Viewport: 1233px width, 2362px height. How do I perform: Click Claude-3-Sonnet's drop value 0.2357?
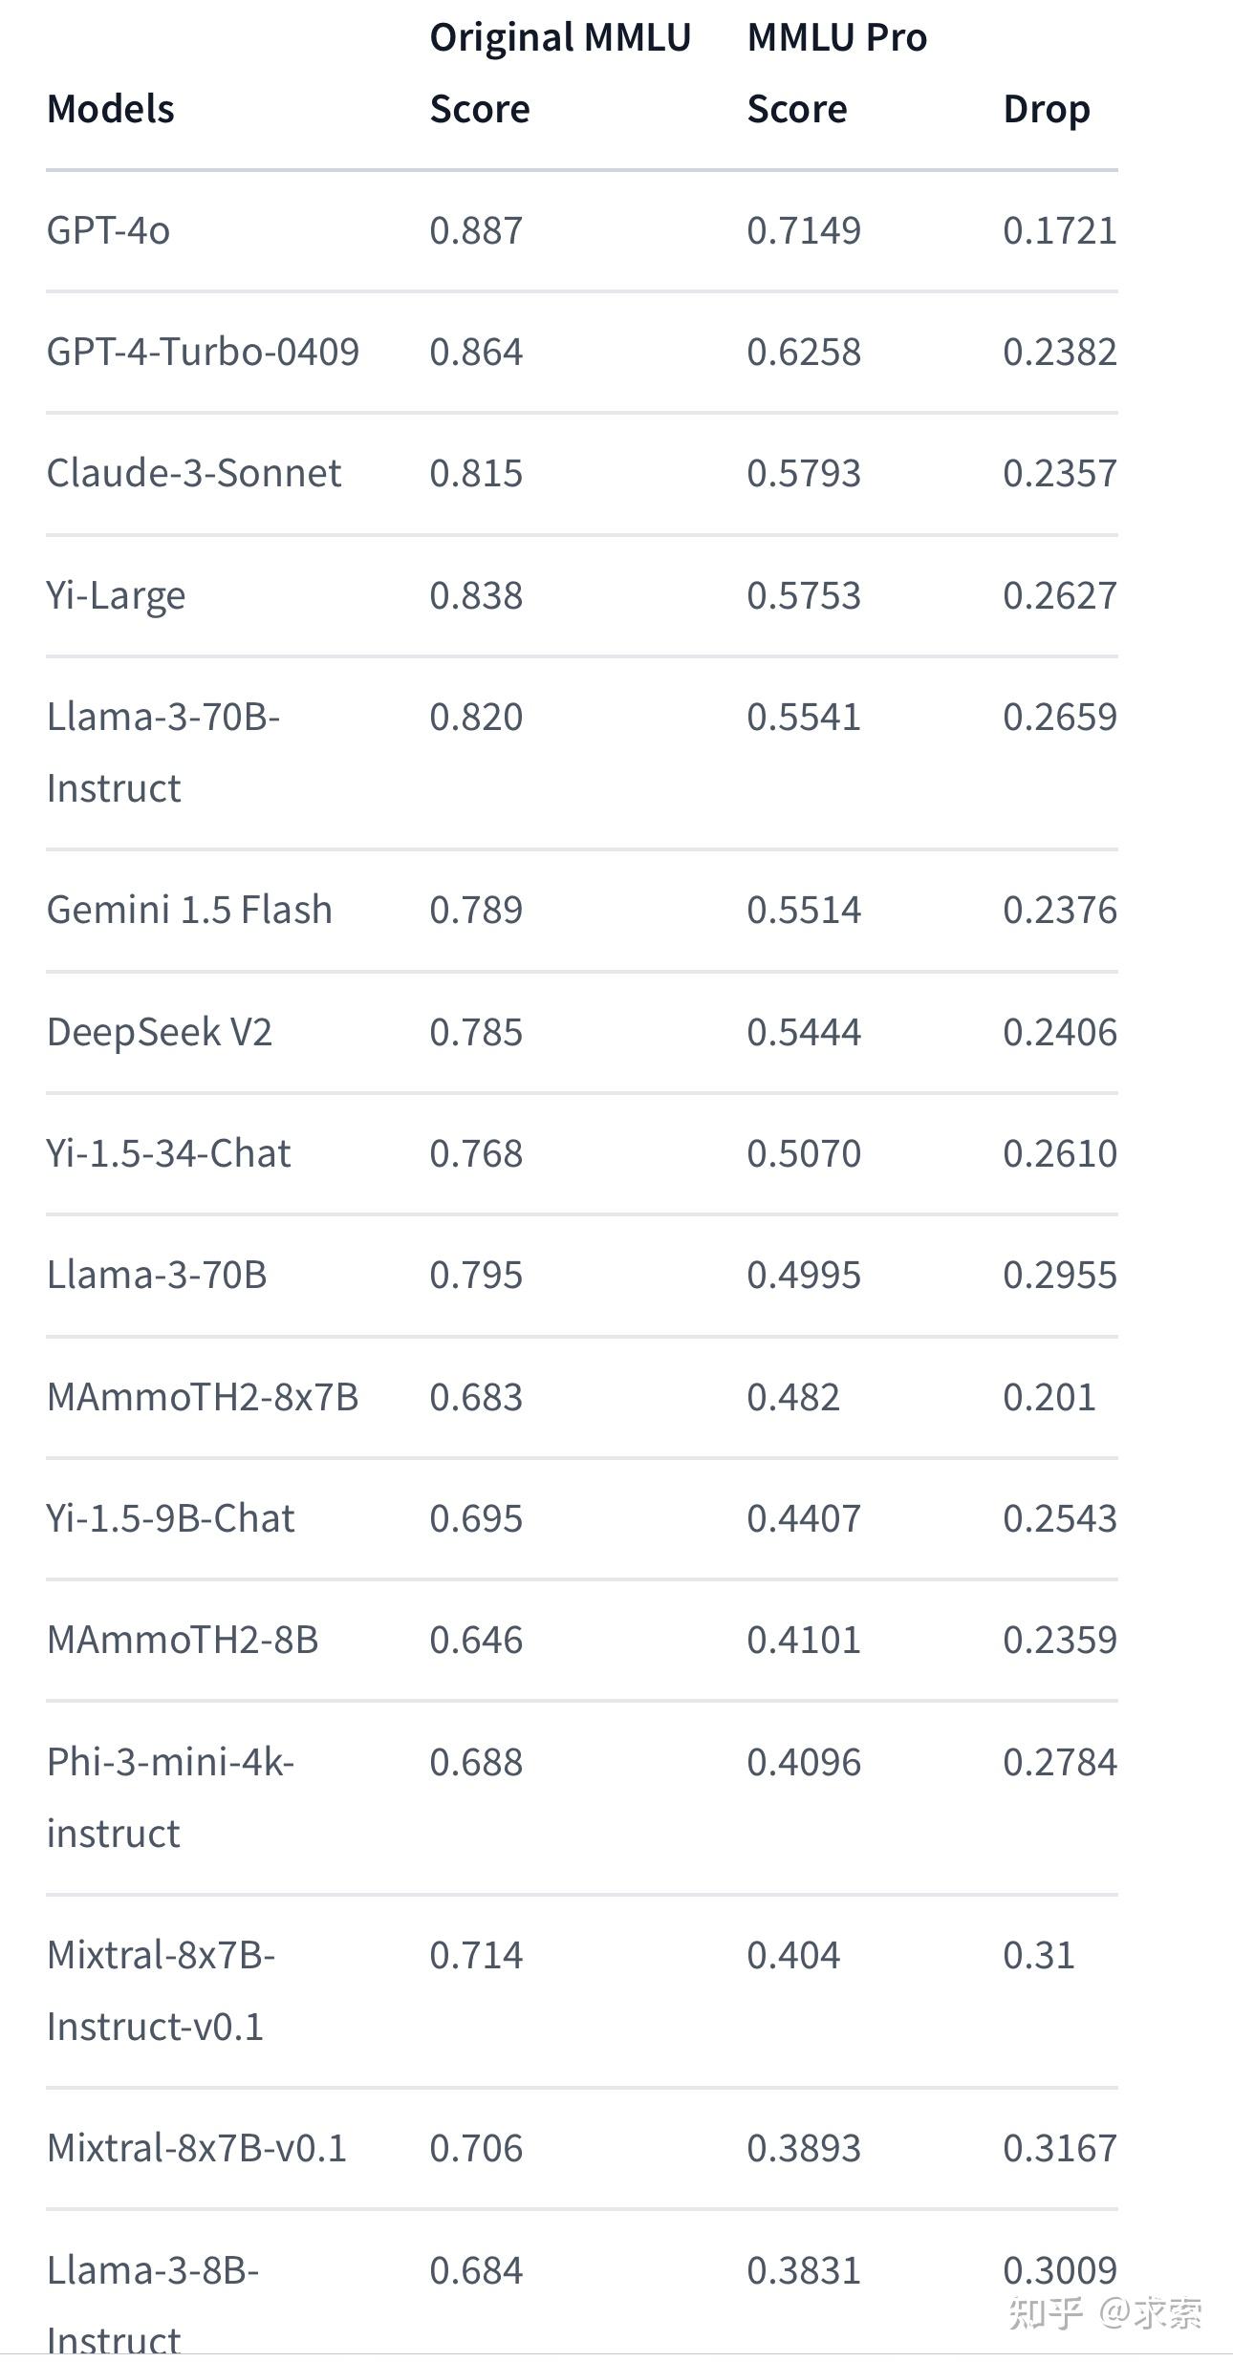click(1059, 473)
